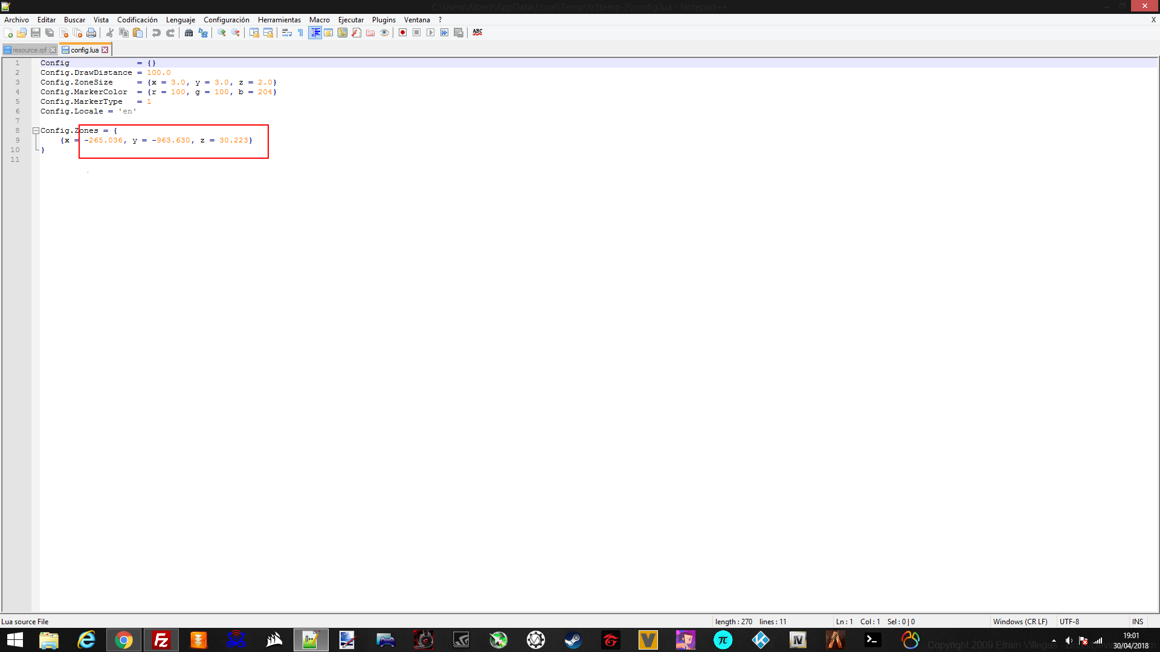The image size is (1160, 652).
Task: Open the Lenguaje menu
Action: [181, 20]
